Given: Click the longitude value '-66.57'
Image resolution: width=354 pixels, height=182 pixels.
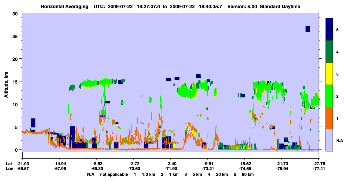Looking at the screenshot, I should click(x=22, y=169).
